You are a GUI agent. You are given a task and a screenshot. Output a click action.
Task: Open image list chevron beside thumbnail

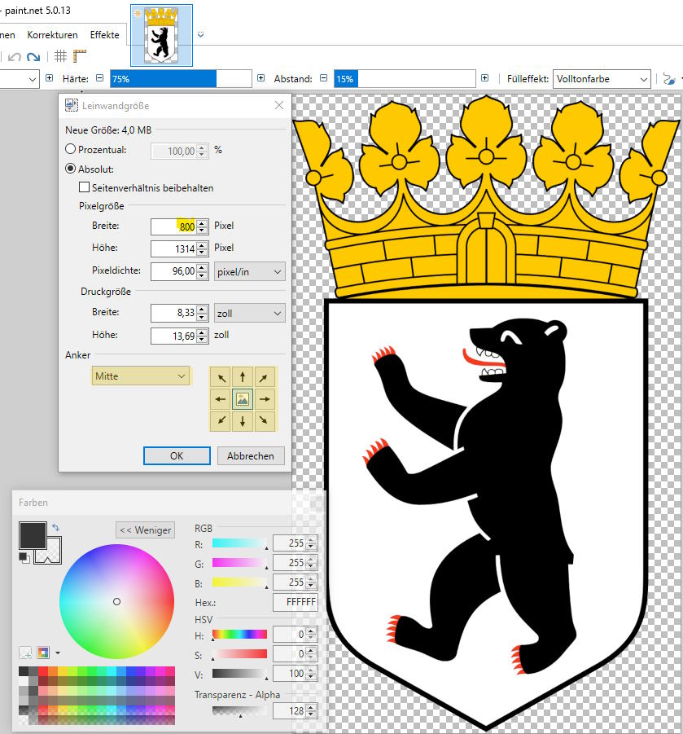[201, 35]
